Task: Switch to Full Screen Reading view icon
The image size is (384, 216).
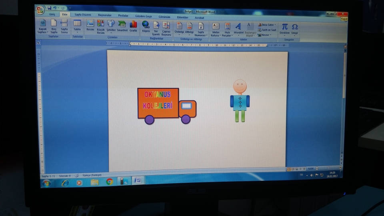Action: [293, 169]
